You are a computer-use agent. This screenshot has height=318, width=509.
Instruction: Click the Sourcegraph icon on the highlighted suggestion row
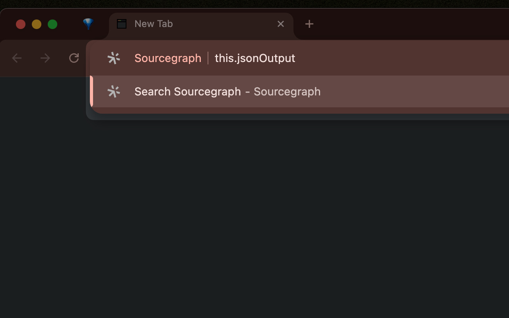tap(114, 91)
